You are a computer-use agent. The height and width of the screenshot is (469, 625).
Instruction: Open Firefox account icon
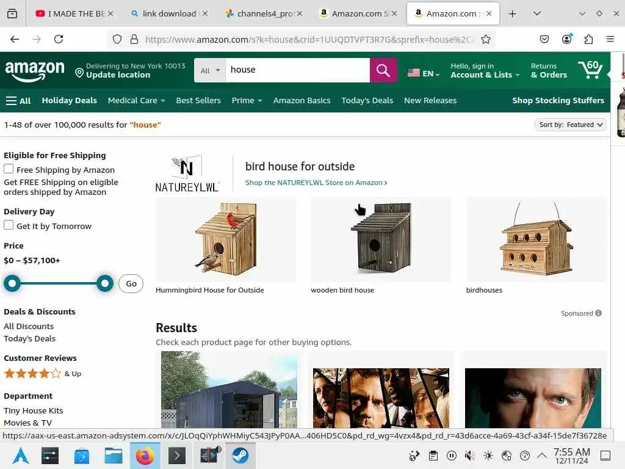(567, 38)
